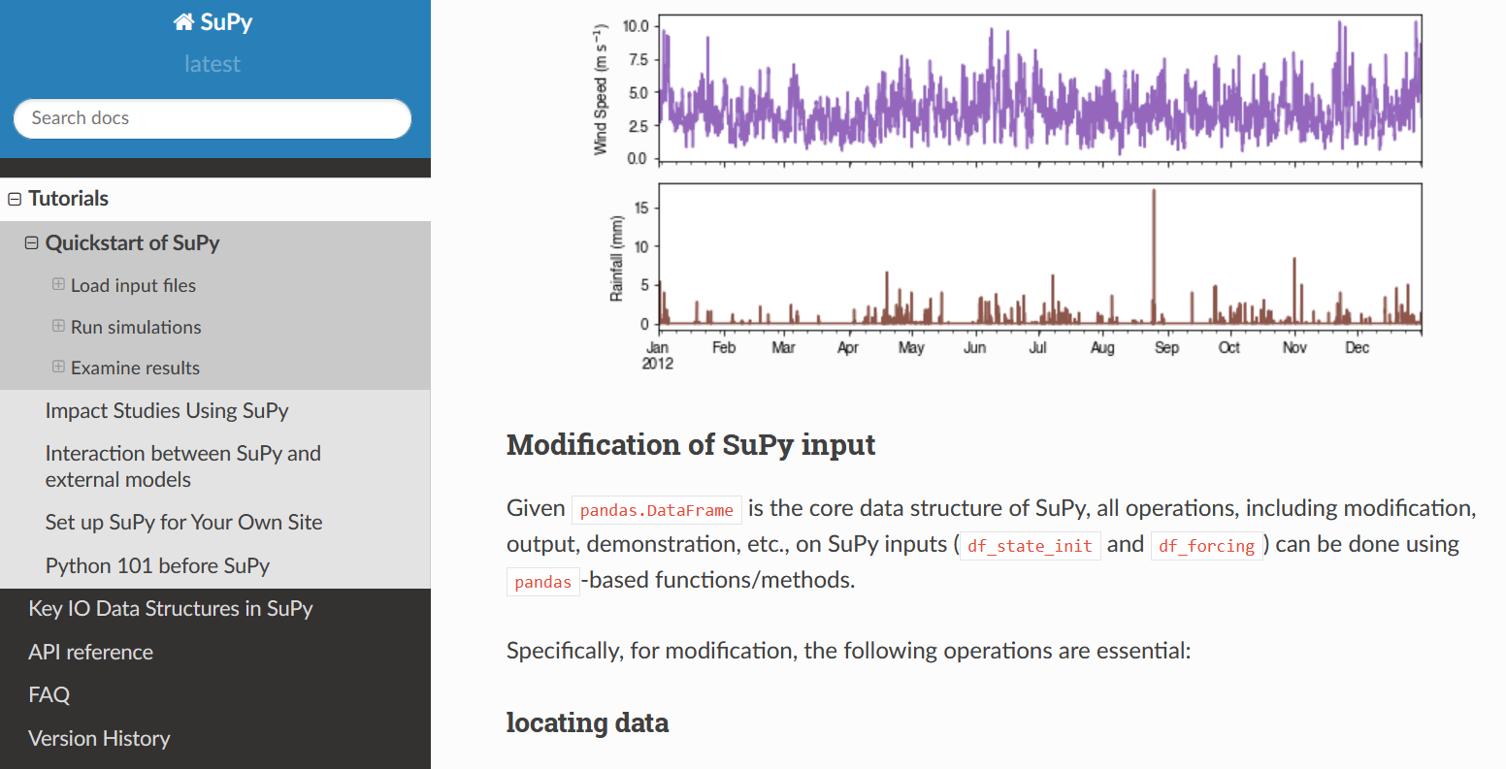Viewport: 1506px width, 769px height.
Task: Select the pandas.DataFrame inline code reference
Action: [x=656, y=508]
